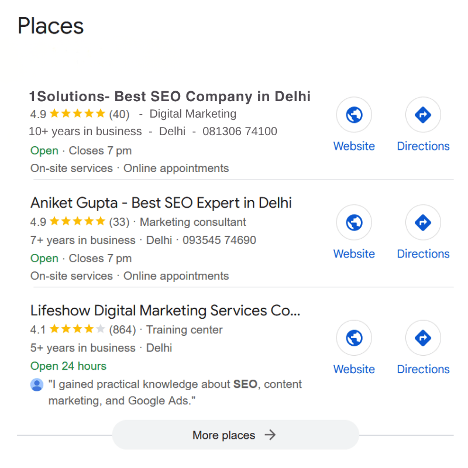
Task: Click phone number 081306 74100
Action: (240, 132)
